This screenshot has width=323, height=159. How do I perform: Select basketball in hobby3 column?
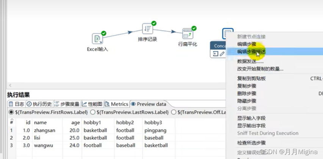point(158,145)
